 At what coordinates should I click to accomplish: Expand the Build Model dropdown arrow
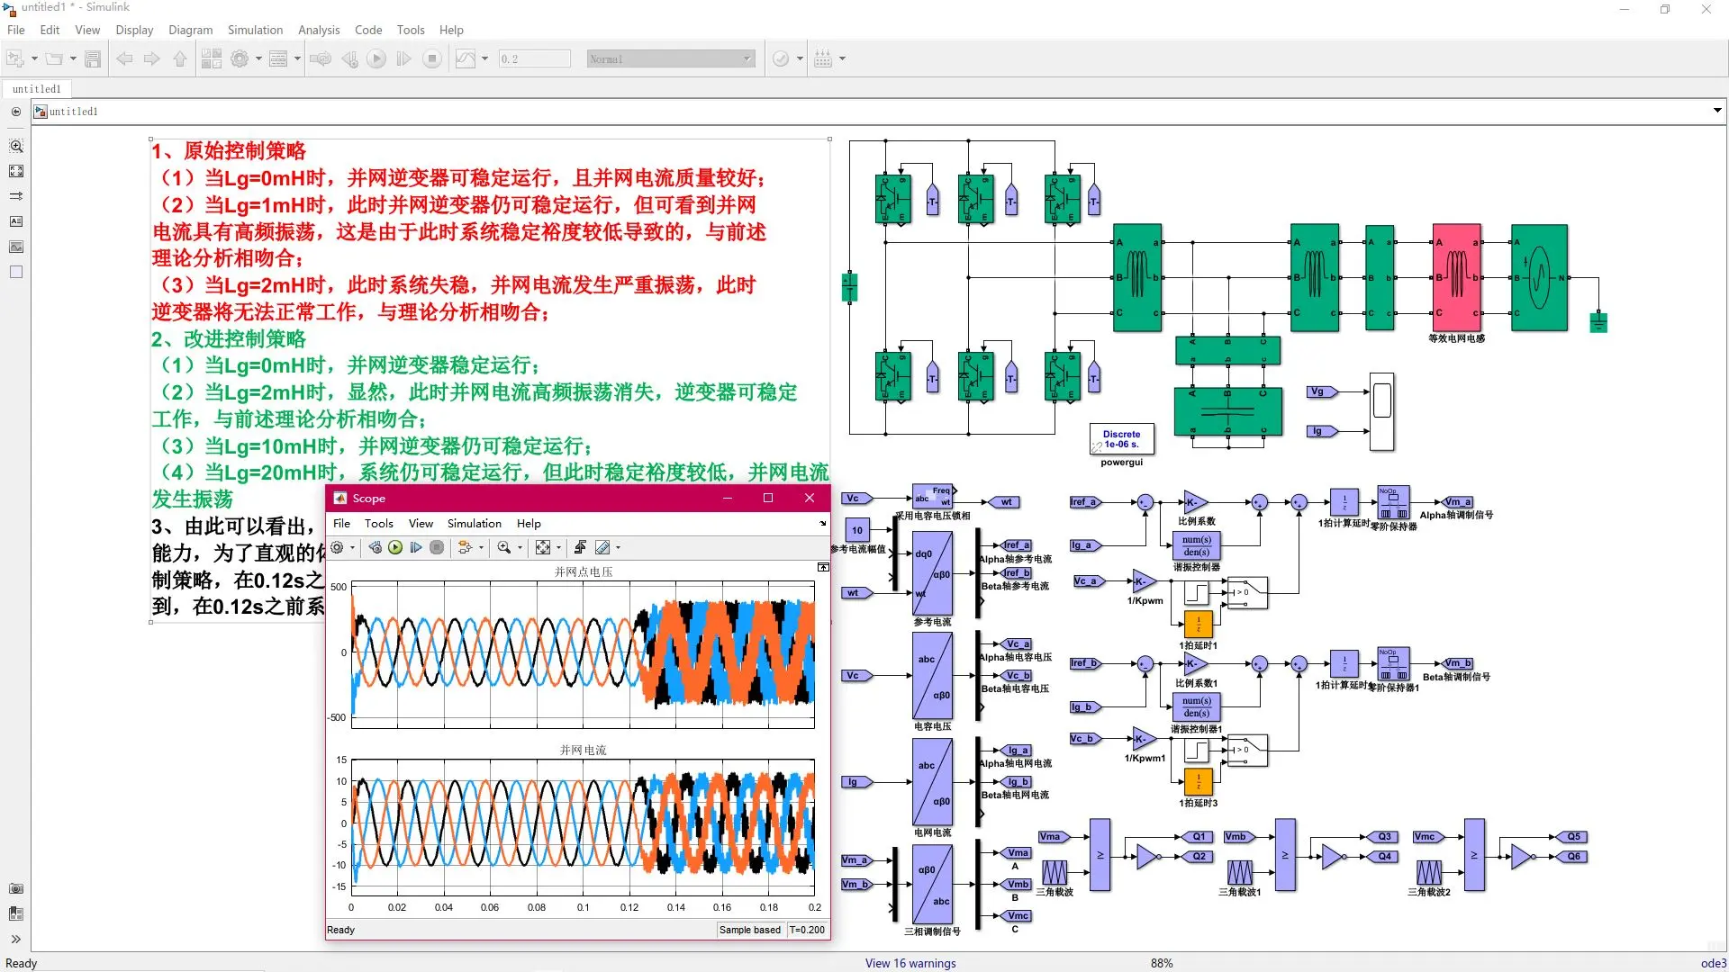[842, 59]
